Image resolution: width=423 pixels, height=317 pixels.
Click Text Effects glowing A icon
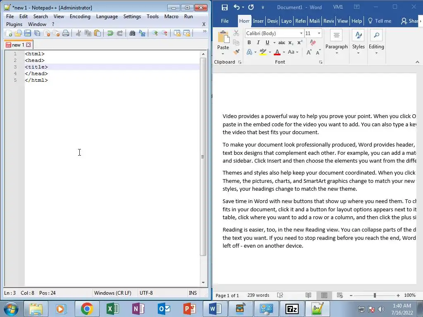249,52
